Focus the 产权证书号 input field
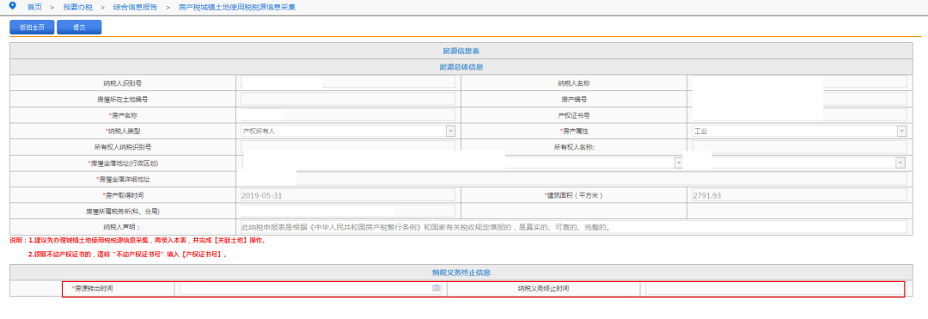928x319 pixels. coord(800,115)
